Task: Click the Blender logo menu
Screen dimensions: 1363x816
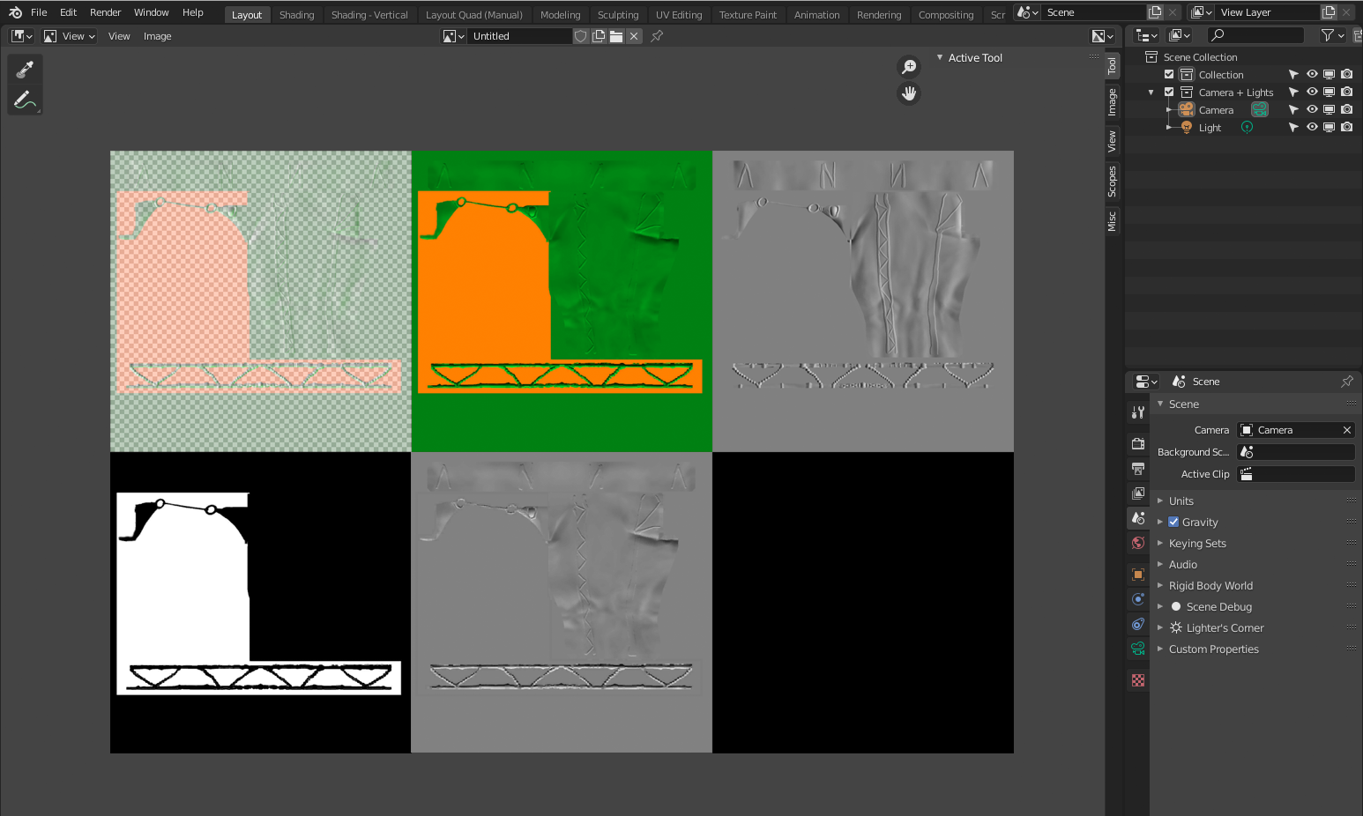Action: [15, 12]
